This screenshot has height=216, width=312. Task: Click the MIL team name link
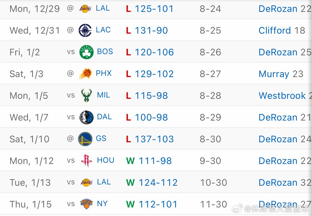pos(103,95)
